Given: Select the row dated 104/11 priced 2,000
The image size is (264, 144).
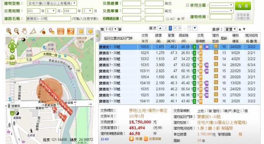Looking at the screenshot, I should tap(179, 101).
